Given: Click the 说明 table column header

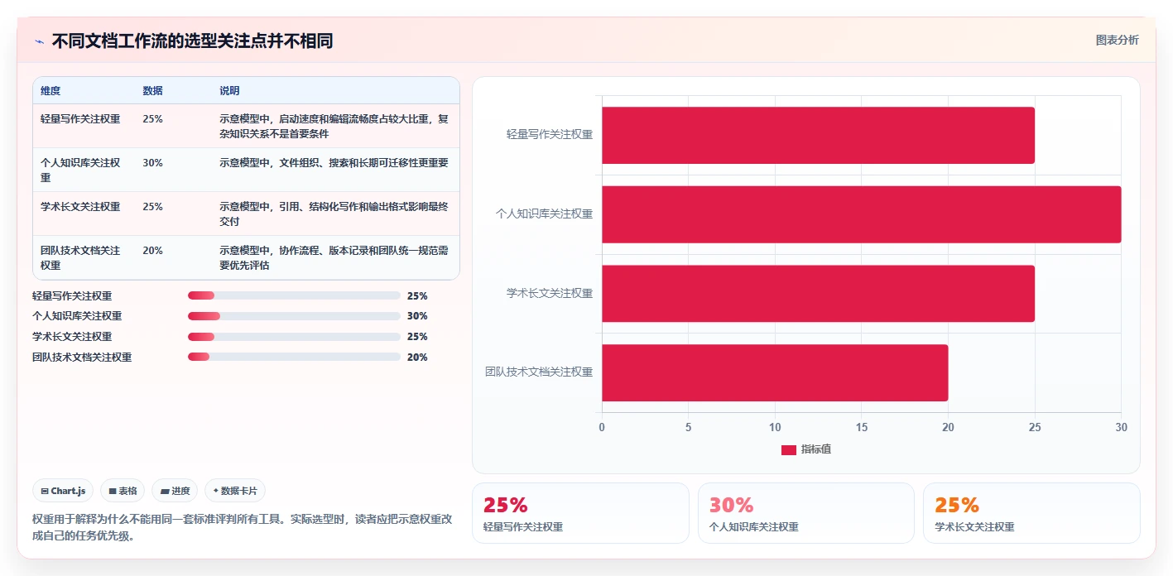Looking at the screenshot, I should [229, 91].
